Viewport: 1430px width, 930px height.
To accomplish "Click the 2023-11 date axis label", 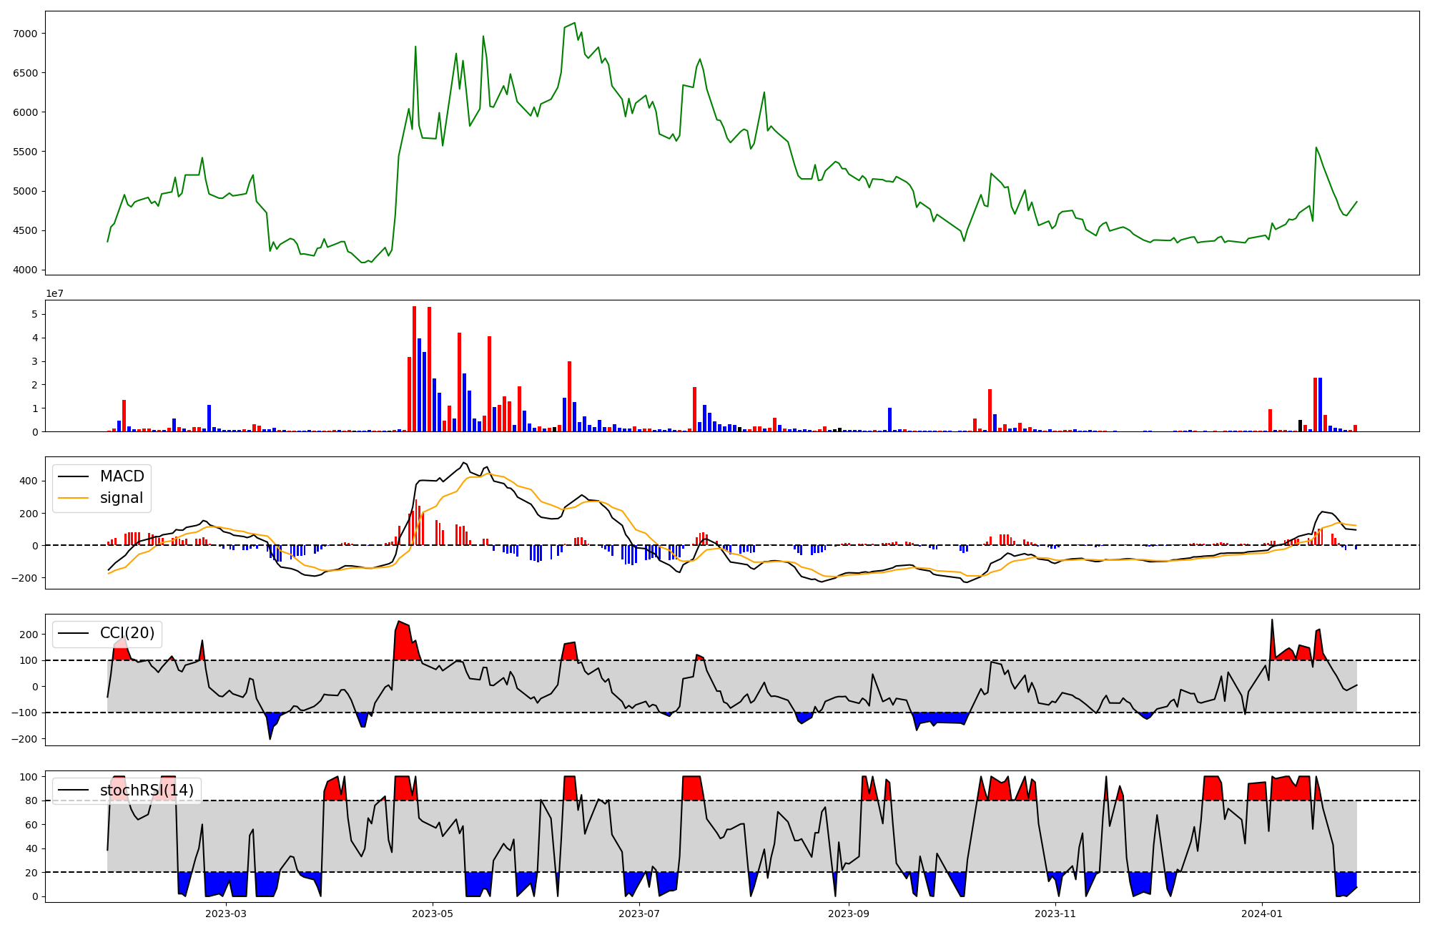I will click(1055, 914).
